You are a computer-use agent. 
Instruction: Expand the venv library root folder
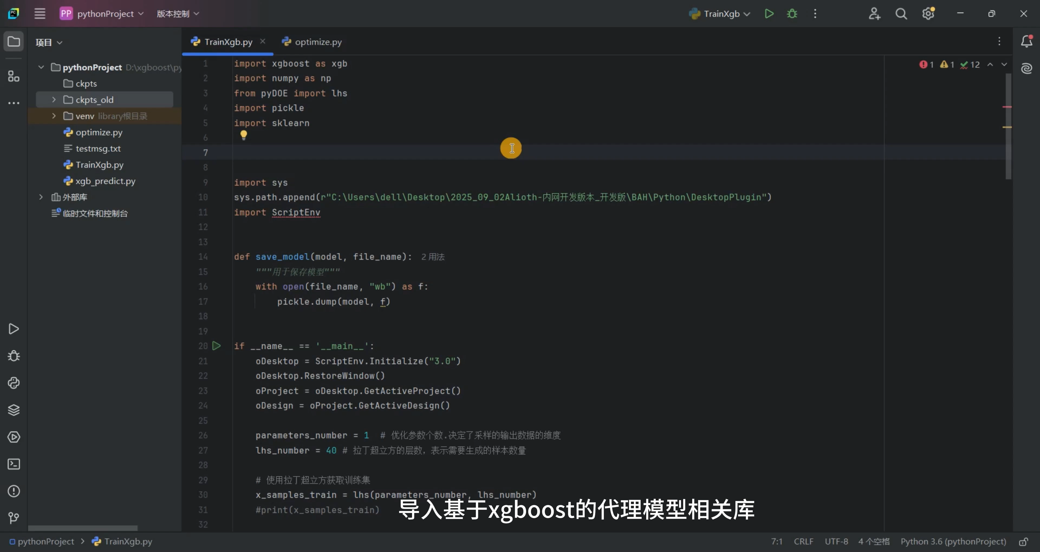54,116
